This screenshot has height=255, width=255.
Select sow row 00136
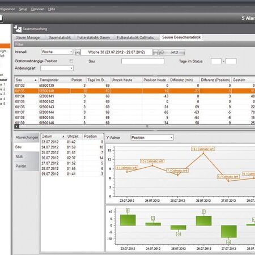click(x=134, y=107)
